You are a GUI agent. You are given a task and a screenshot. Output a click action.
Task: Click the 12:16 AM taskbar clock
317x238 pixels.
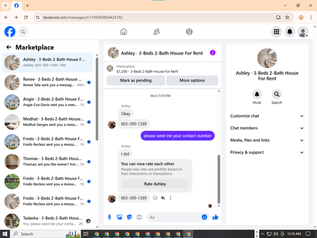294,234
